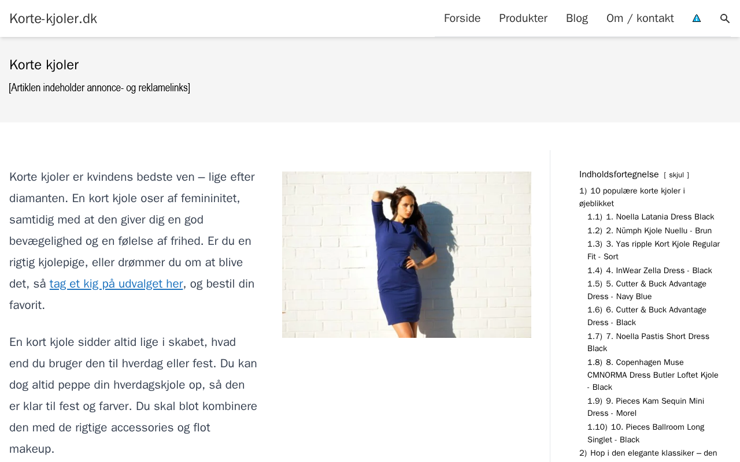The height and width of the screenshot is (462, 740).
Task: Jump to InWear Zella Dress - Black
Action: 650,271
